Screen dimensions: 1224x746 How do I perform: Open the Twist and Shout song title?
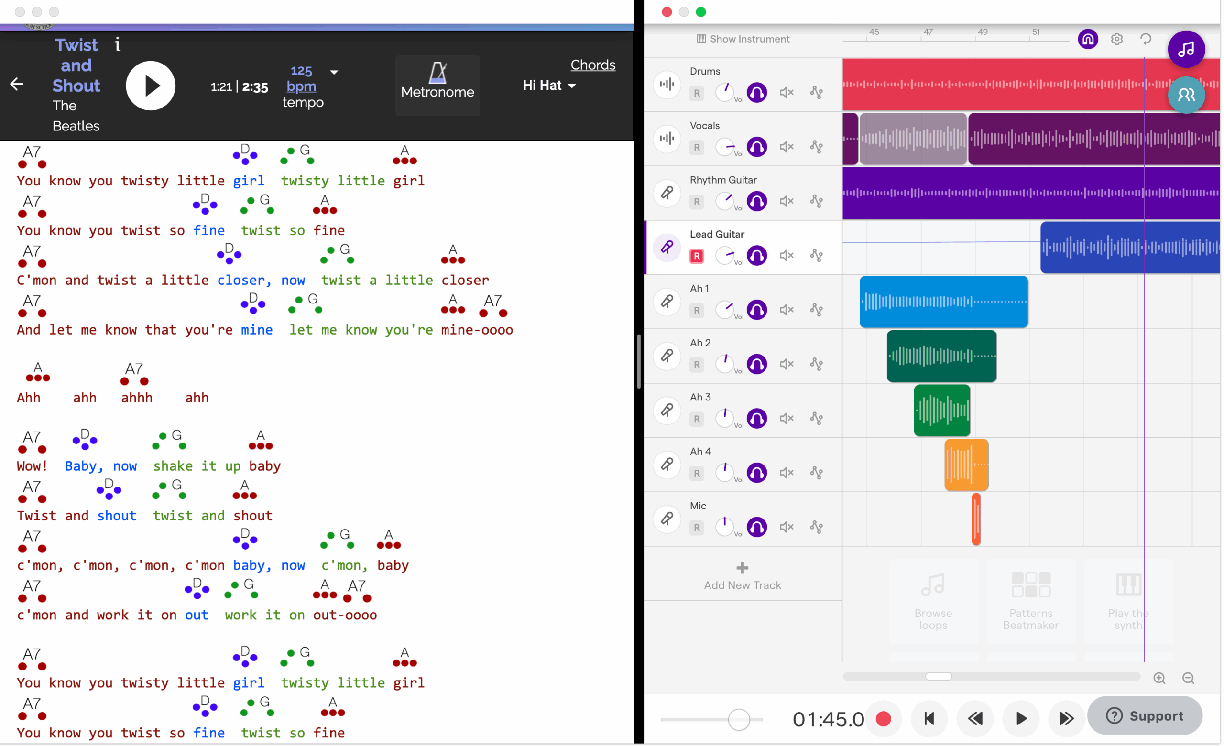(76, 65)
